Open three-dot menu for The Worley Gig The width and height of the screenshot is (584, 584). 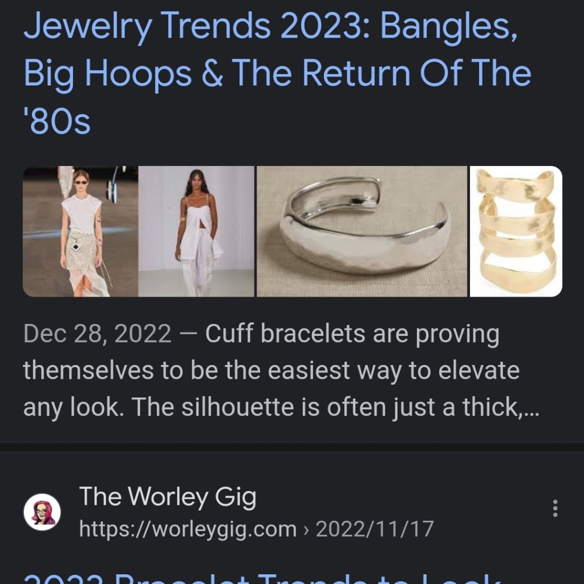[555, 508]
